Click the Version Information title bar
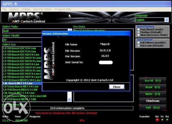Screen dimensions: 172x124 pyautogui.click(x=86, y=33)
